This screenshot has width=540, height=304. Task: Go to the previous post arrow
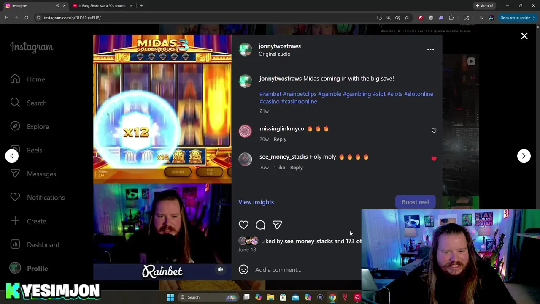pos(12,156)
